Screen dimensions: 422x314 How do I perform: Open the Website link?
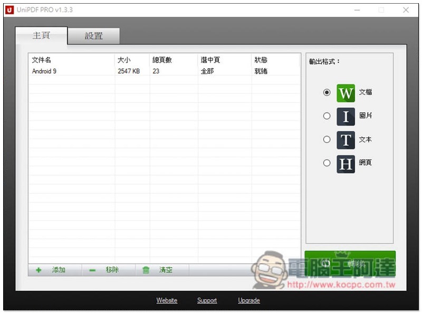point(167,300)
